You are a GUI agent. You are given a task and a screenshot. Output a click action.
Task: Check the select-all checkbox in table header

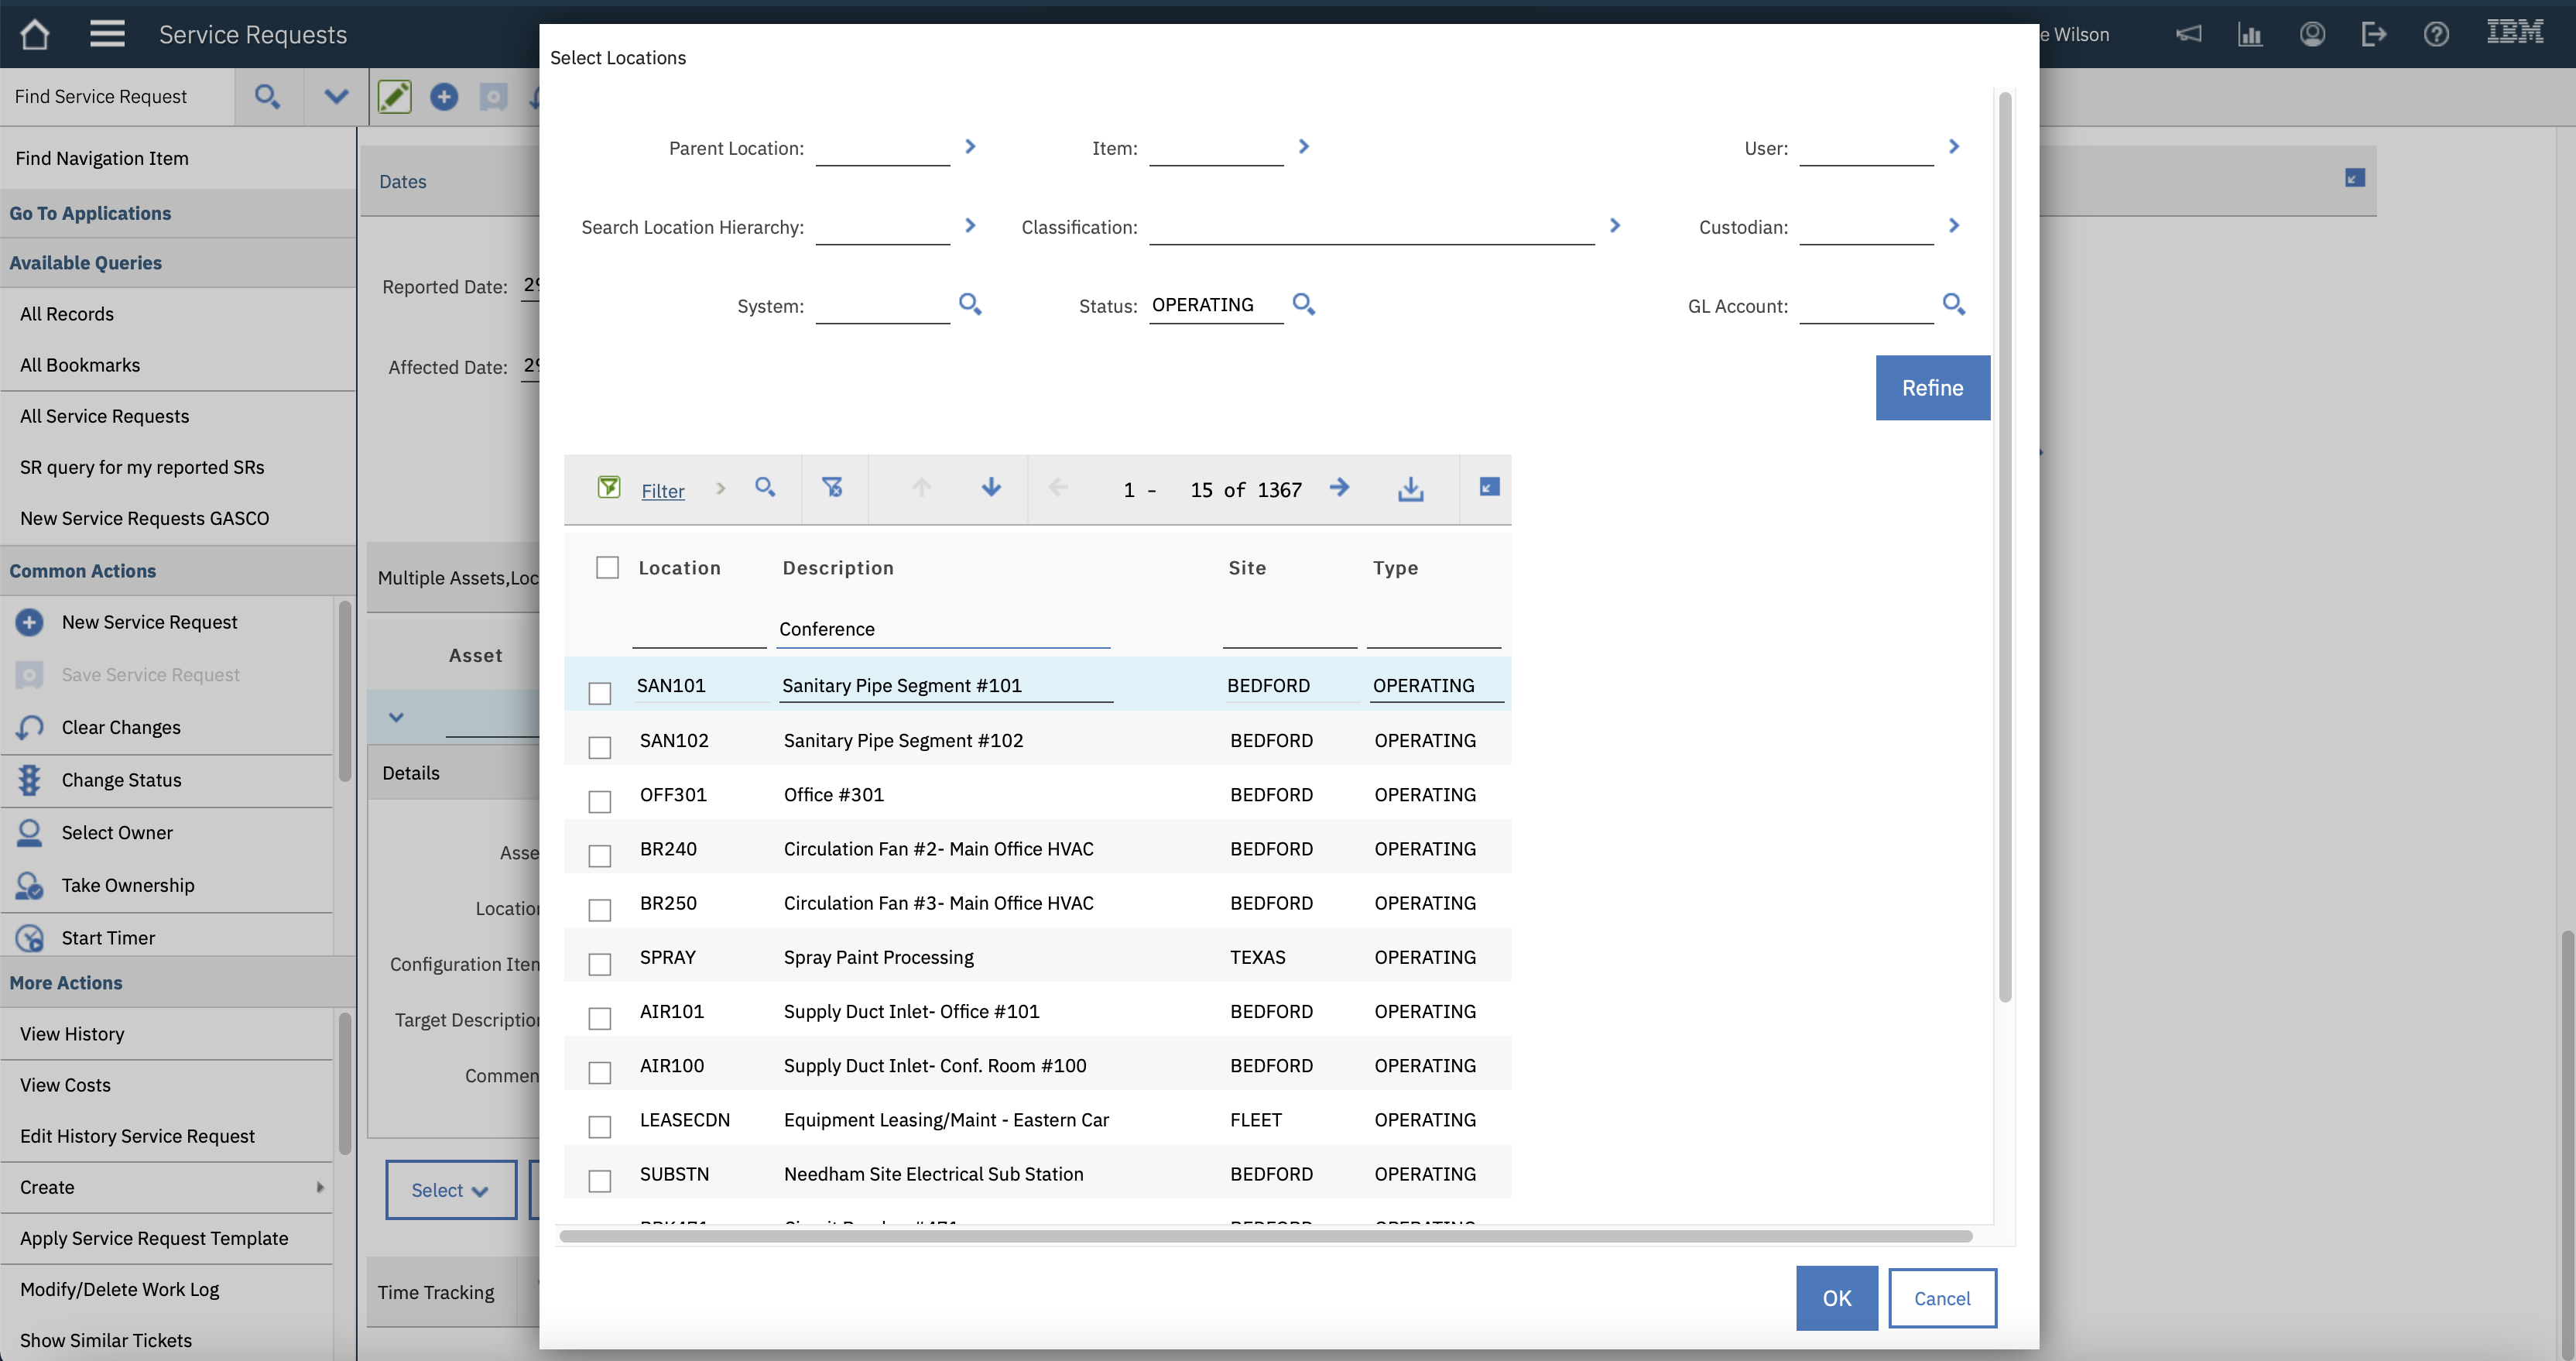pyautogui.click(x=607, y=567)
